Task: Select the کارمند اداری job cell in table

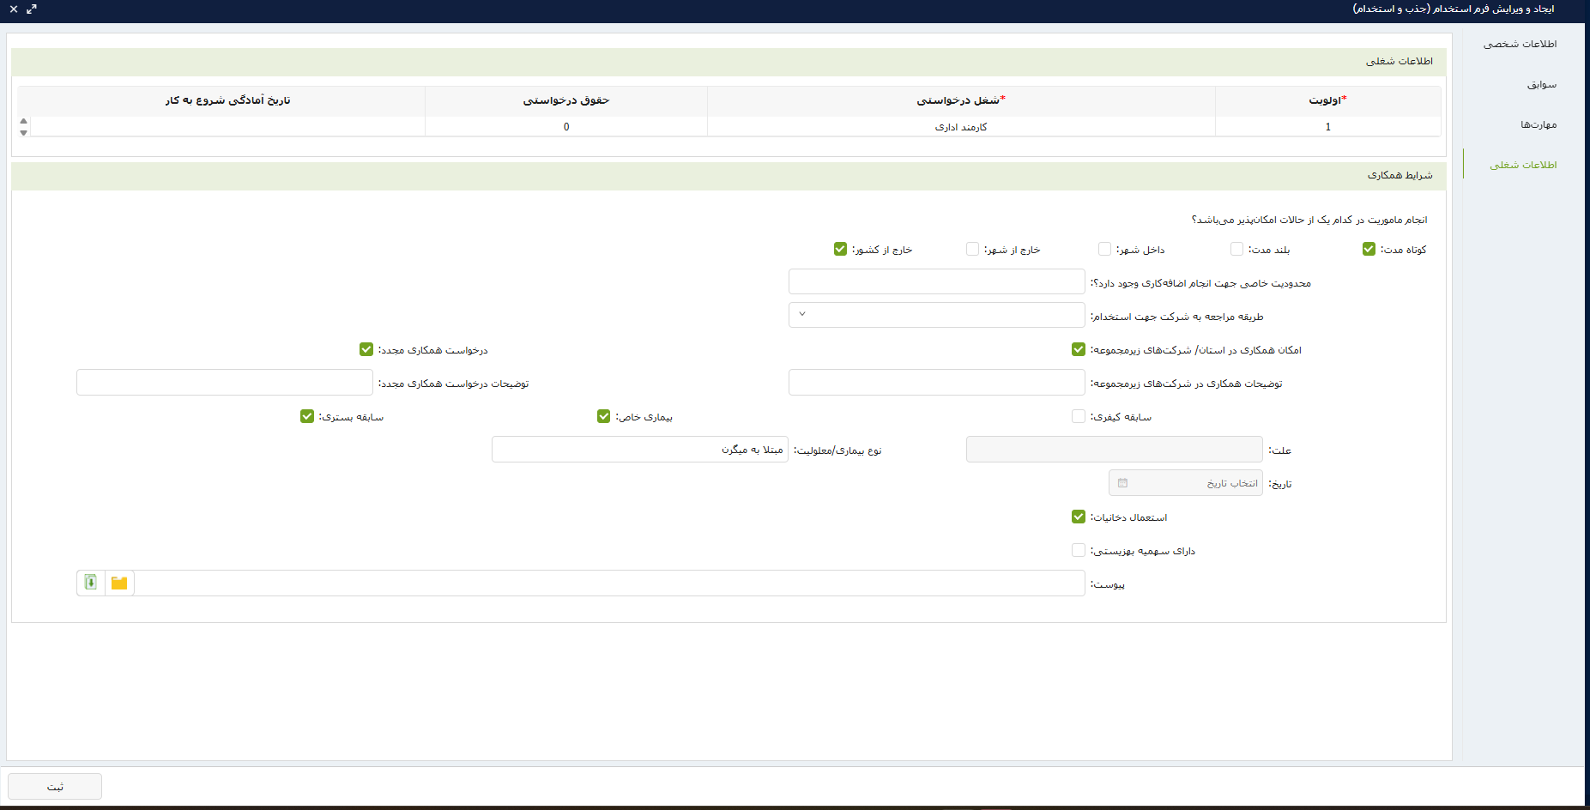Action: [961, 127]
